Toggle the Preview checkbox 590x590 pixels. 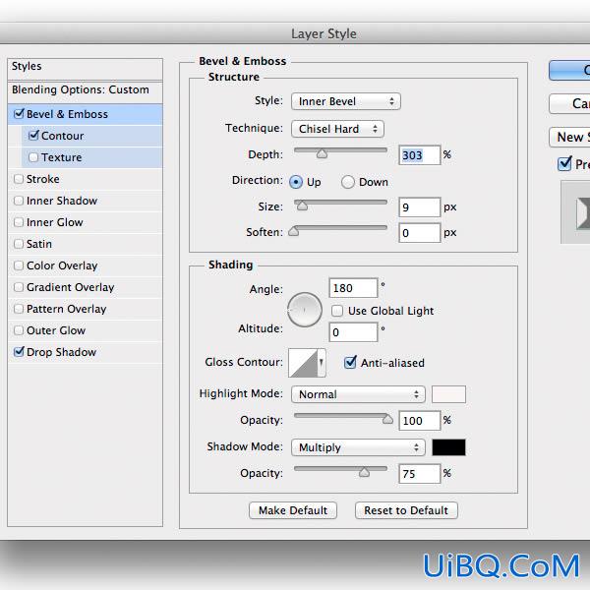[564, 163]
